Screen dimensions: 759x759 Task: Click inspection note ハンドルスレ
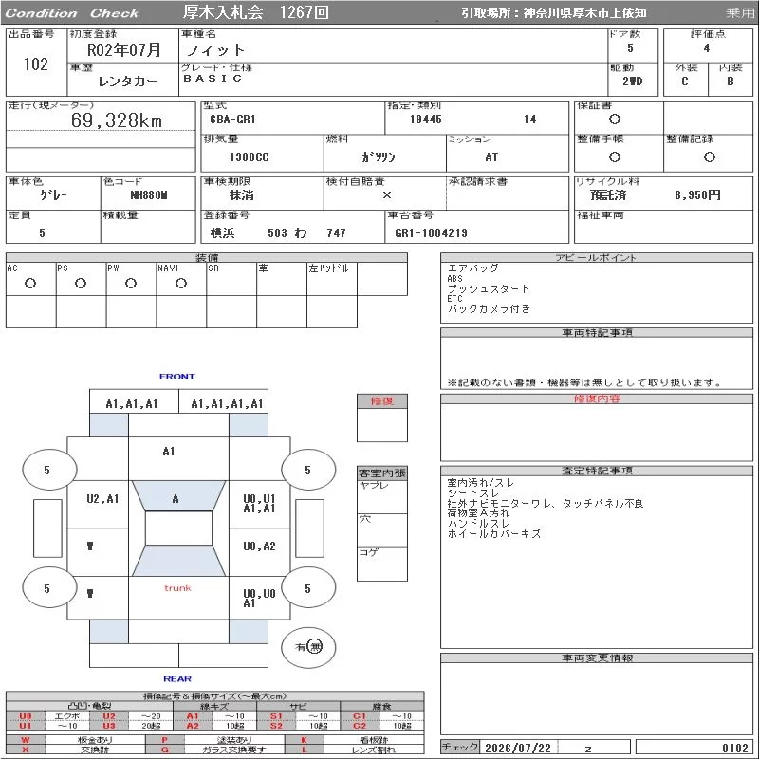click(x=478, y=524)
